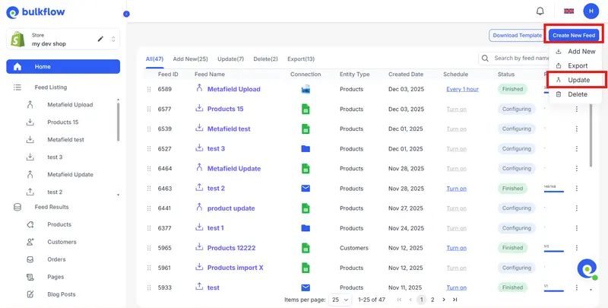Image resolution: width=608 pixels, height=308 pixels.
Task: Open the three-dot menu for feed 6463
Action: [x=577, y=189]
